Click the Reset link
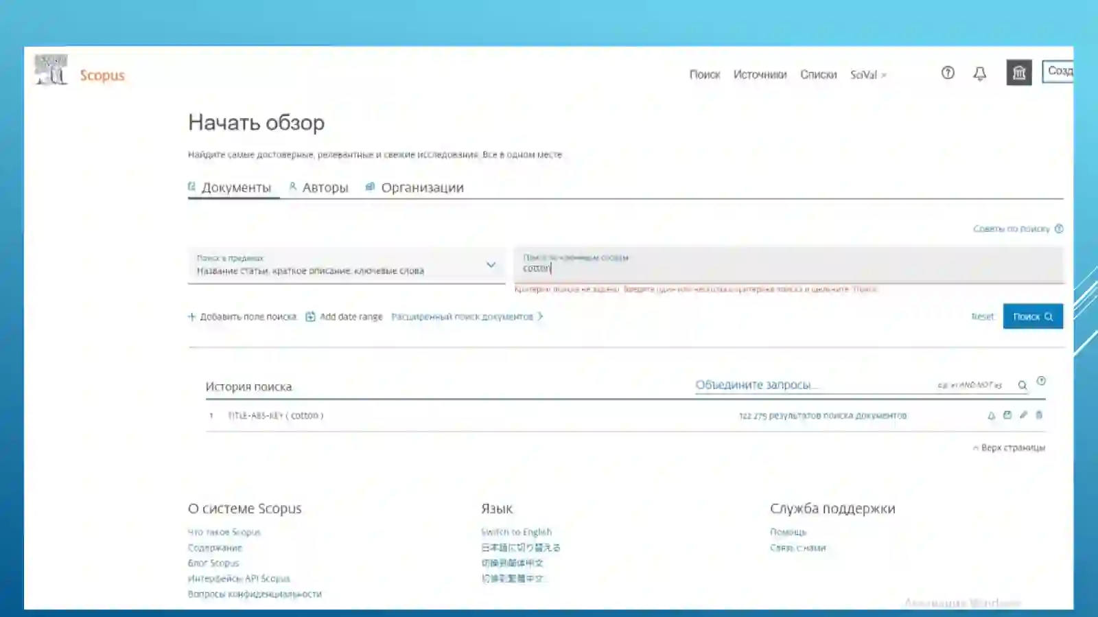Viewport: 1098px width, 617px height. coord(983,316)
